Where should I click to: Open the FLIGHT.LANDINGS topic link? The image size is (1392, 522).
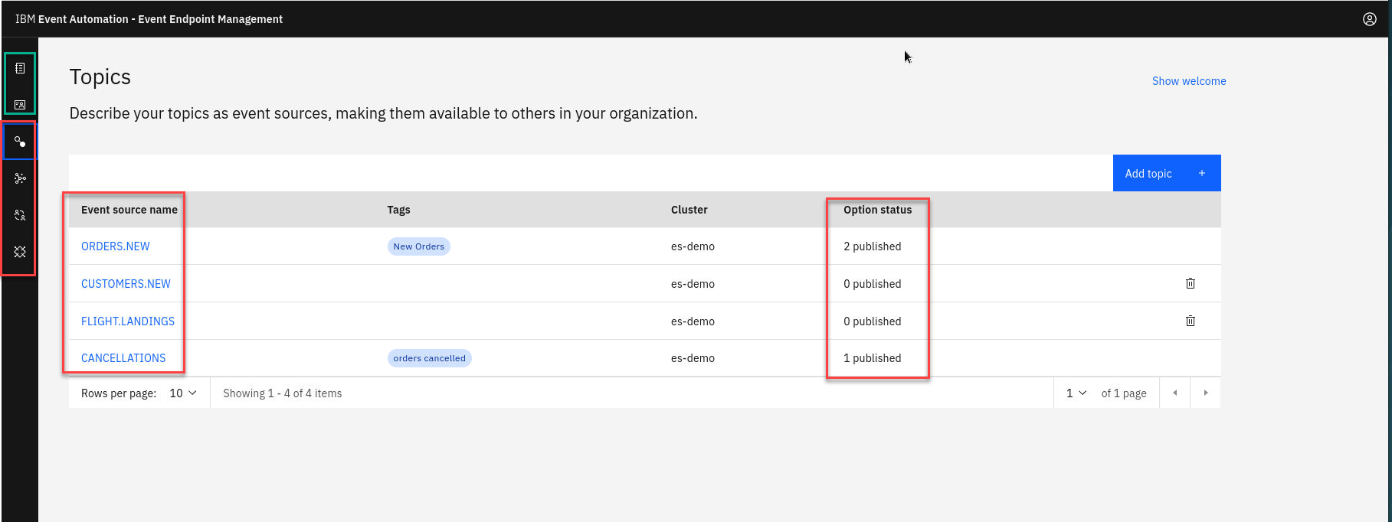(128, 321)
